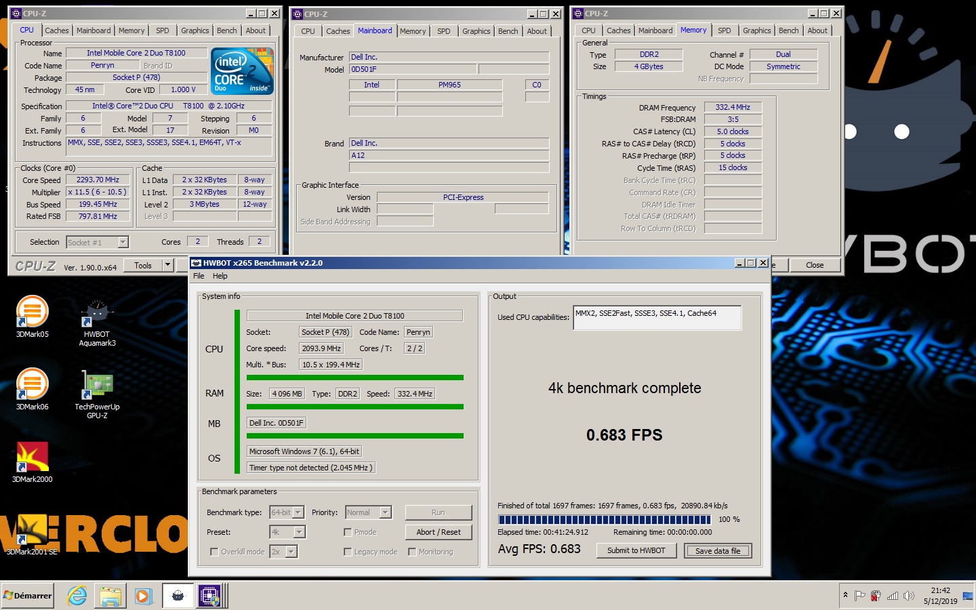Screen dimensions: 976x610
Task: Click title icon of CPU-Z Mainboard window
Action: point(297,14)
